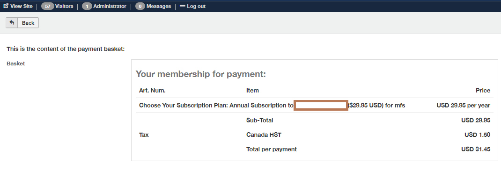501x170 pixels.
Task: Click the Back arrow icon
Action: 12,23
